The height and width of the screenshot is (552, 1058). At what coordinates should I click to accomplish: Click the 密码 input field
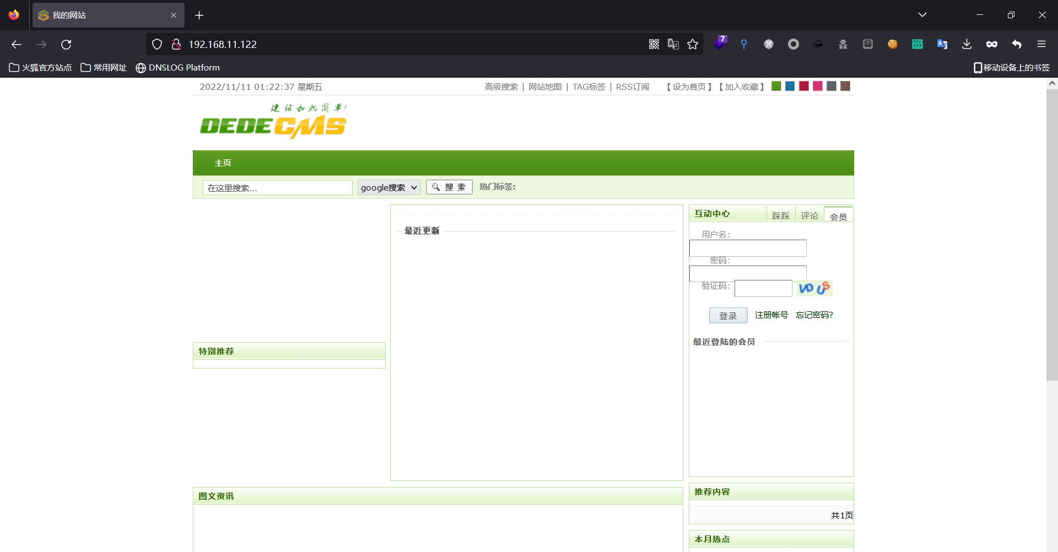(x=748, y=273)
